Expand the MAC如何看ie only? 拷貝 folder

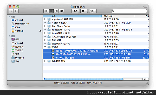45,36
